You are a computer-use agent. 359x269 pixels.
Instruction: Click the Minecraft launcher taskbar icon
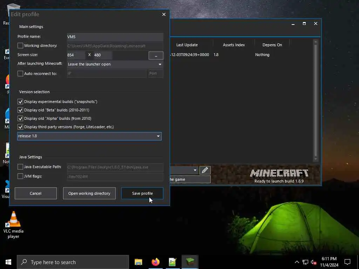click(190, 262)
